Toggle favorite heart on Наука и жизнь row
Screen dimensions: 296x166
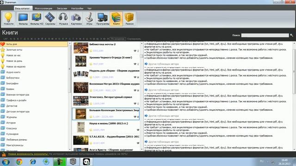(138, 130)
